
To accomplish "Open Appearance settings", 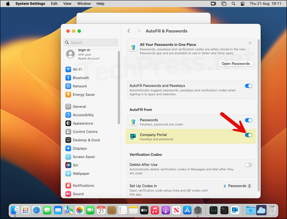I will point(79,123).
